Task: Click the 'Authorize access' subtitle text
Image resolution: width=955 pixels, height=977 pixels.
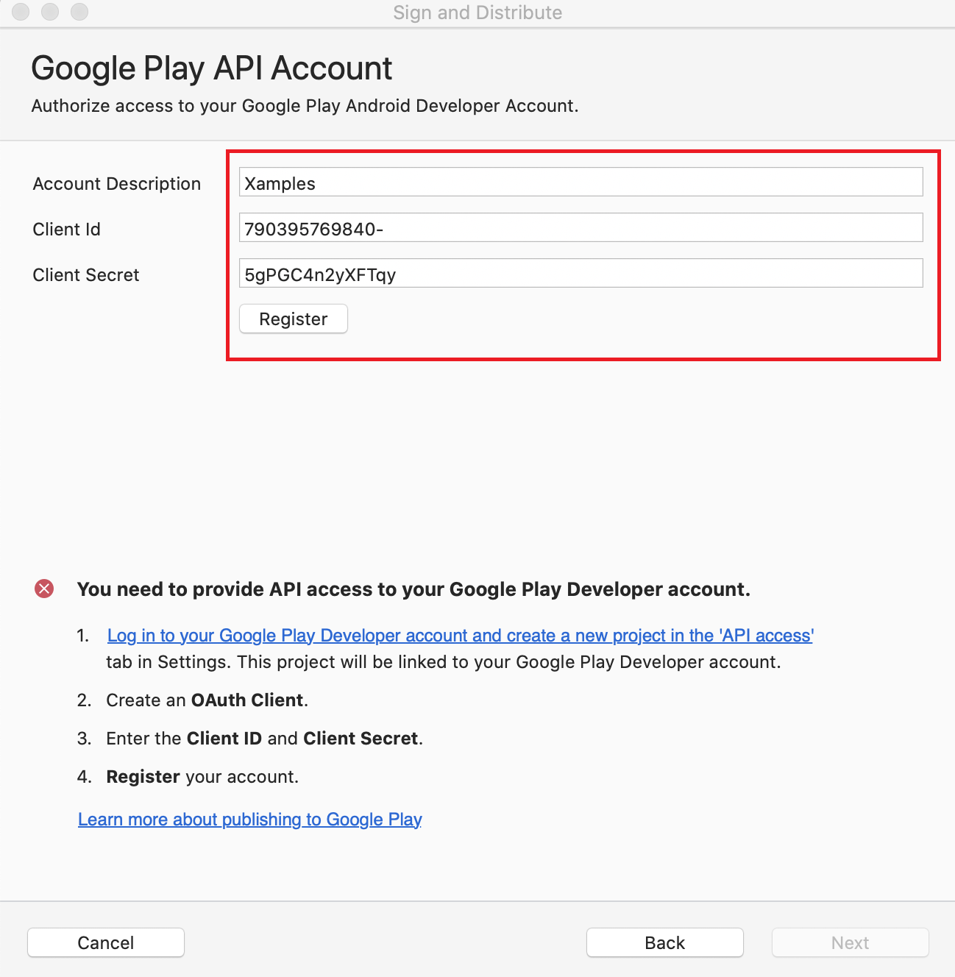Action: click(x=305, y=106)
